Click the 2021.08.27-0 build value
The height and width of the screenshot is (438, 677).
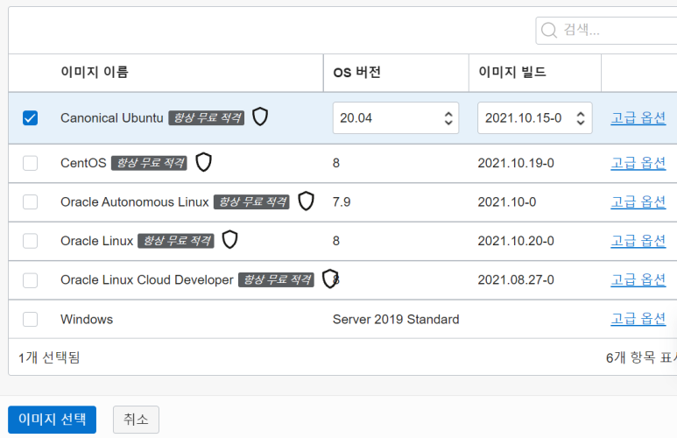[516, 279]
